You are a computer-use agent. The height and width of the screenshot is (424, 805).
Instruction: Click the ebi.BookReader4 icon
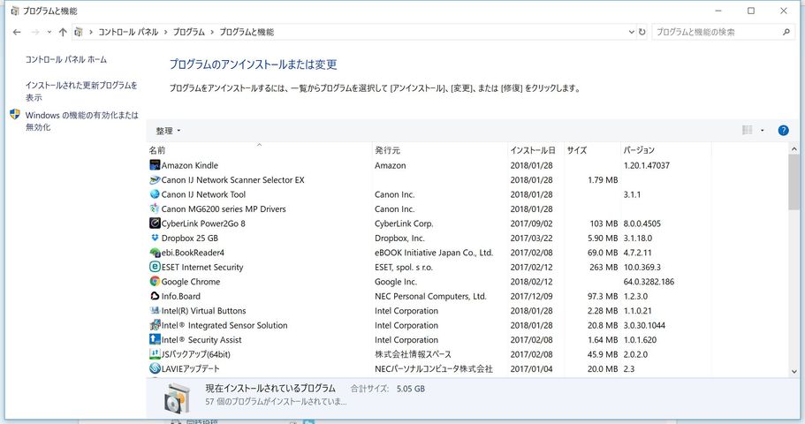tap(155, 253)
